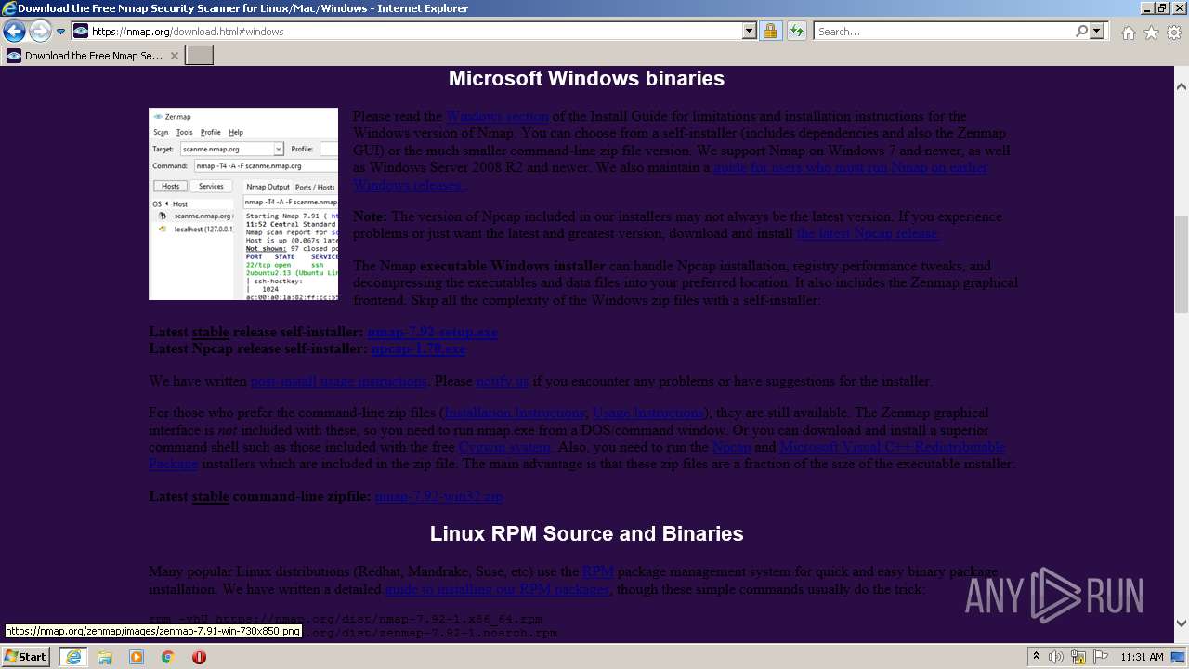Launch the media player taskbar icon
The width and height of the screenshot is (1189, 669).
pos(137,657)
